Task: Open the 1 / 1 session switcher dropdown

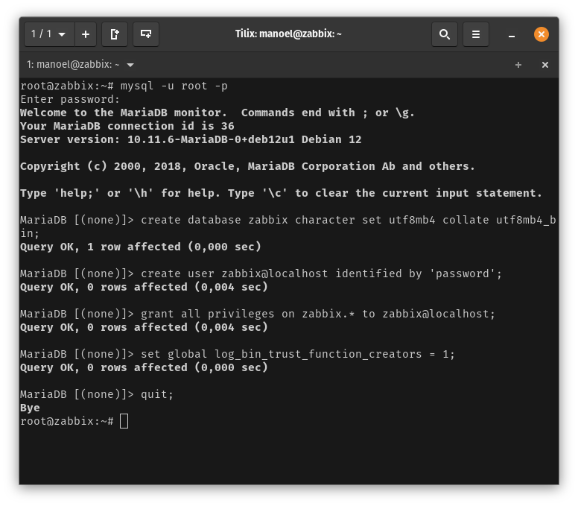Action: (x=48, y=34)
